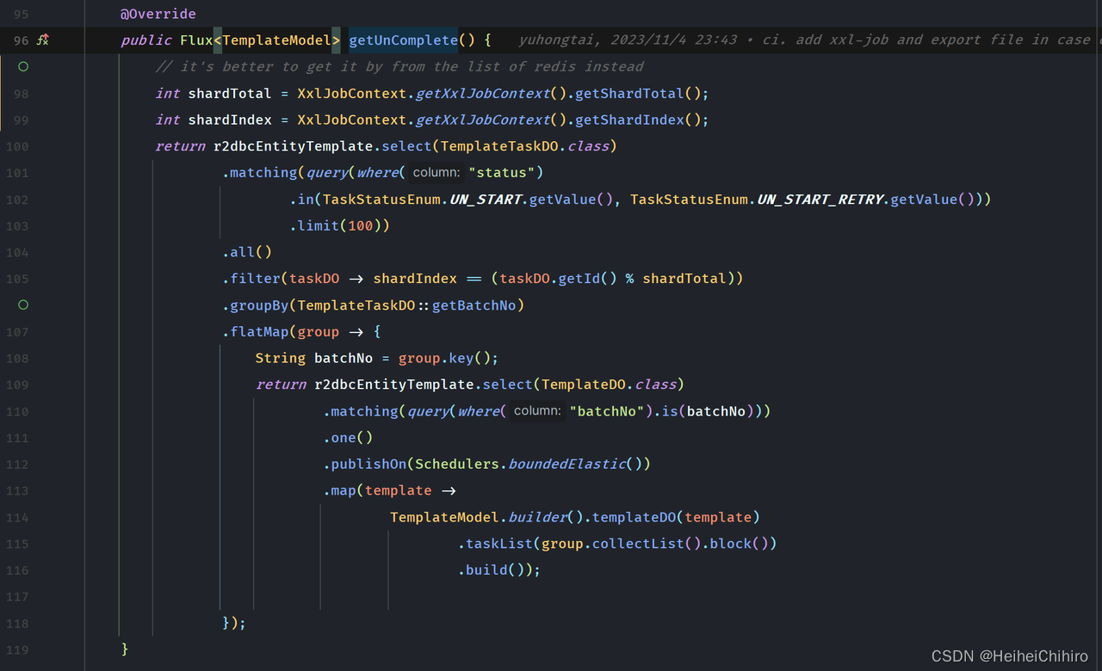Click the shardIndex variable declaration on line 99
Viewport: 1102px width, 671px height.
[230, 120]
